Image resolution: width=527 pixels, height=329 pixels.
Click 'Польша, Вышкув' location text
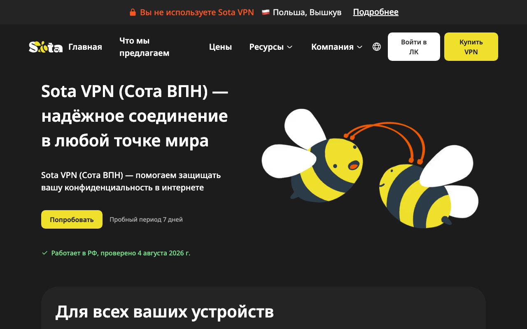[x=307, y=12]
